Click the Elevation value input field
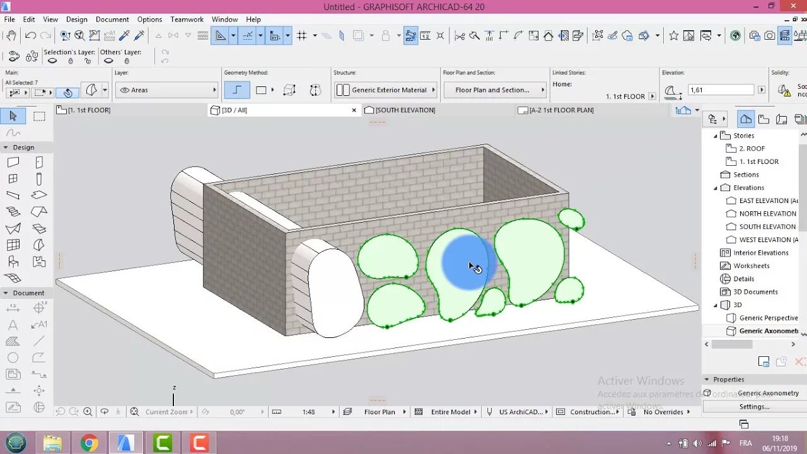 tap(721, 90)
